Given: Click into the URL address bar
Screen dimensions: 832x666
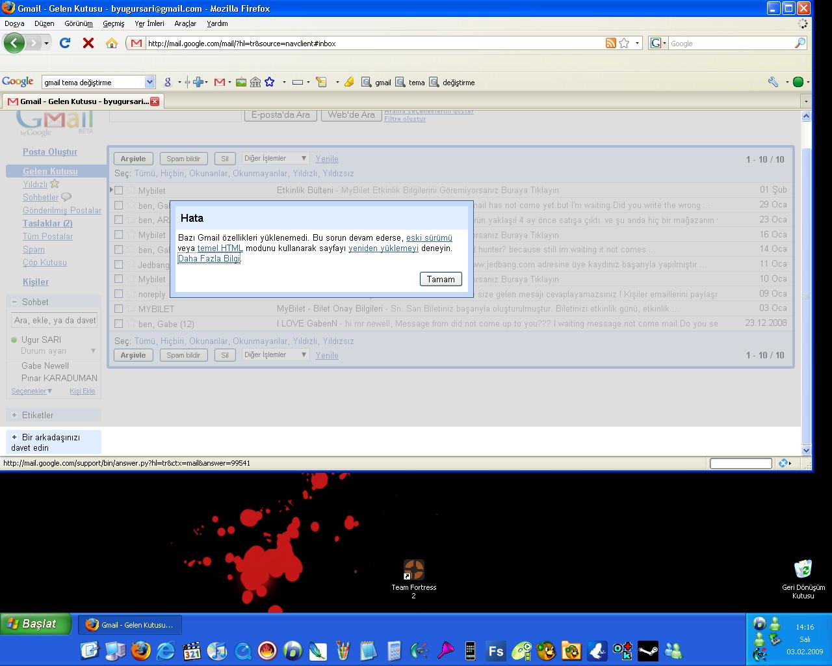Looking at the screenshot, I should (x=374, y=44).
